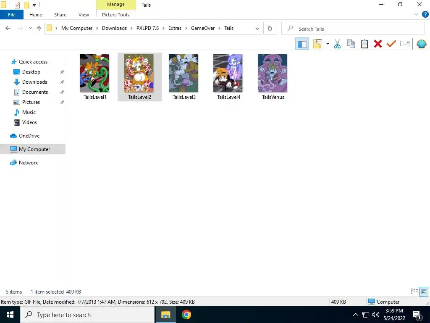Viewport: 430px width, 323px height.
Task: Click the TailsLevel2 file name
Action: (x=139, y=97)
